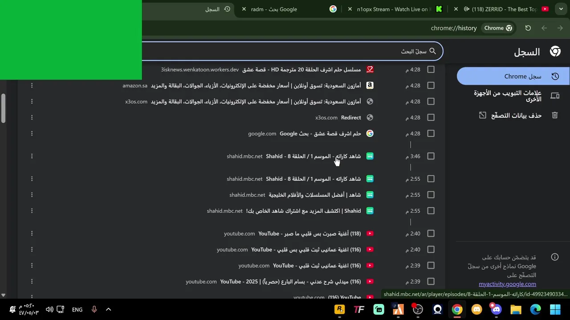Close the radm Google search tab
Screen dimensions: 570x320
pos(244,9)
